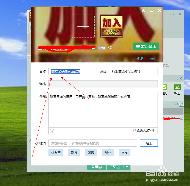Minimize the group profile window

(152, 11)
